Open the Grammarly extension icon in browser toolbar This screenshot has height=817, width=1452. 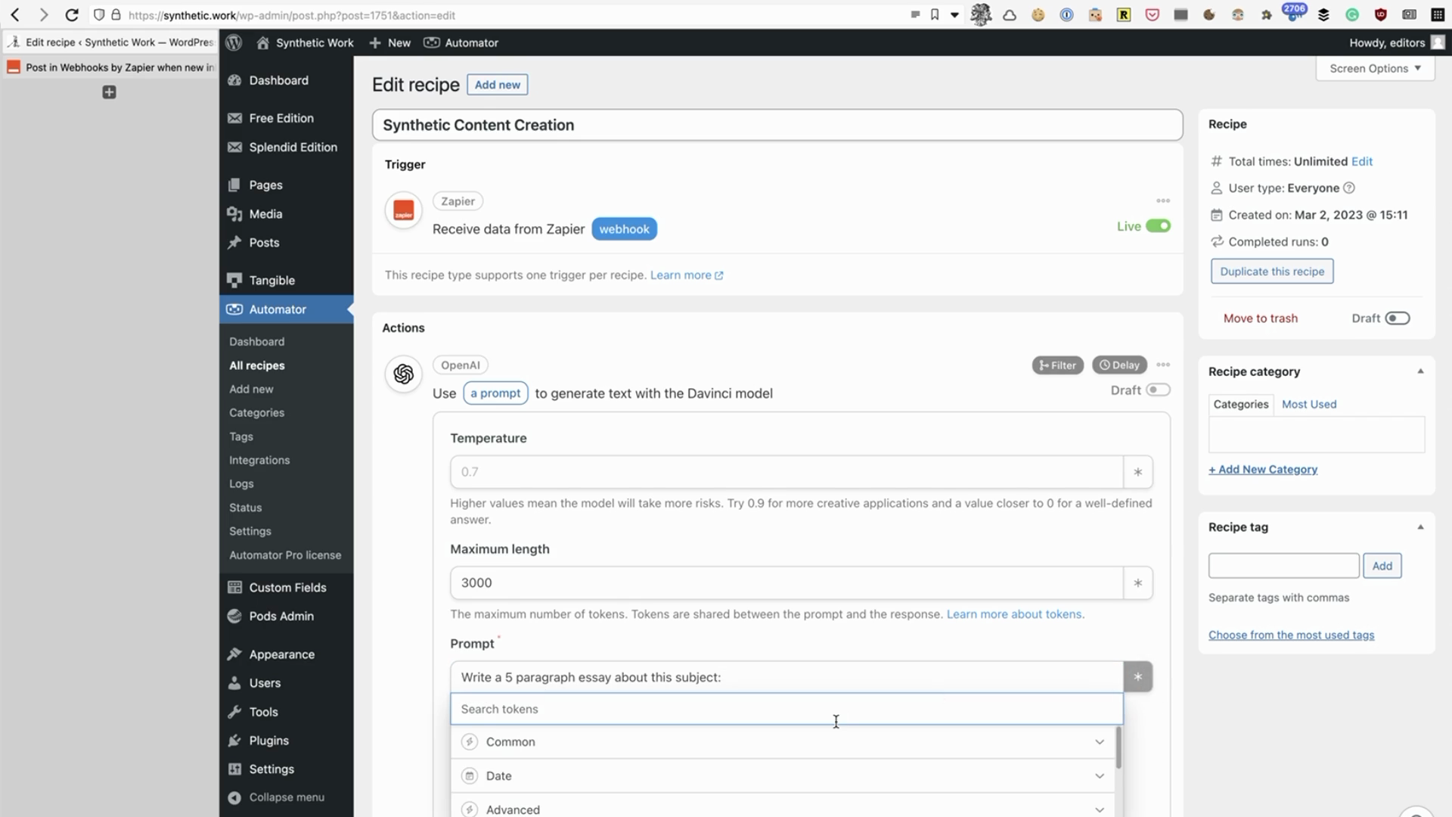click(x=1352, y=14)
